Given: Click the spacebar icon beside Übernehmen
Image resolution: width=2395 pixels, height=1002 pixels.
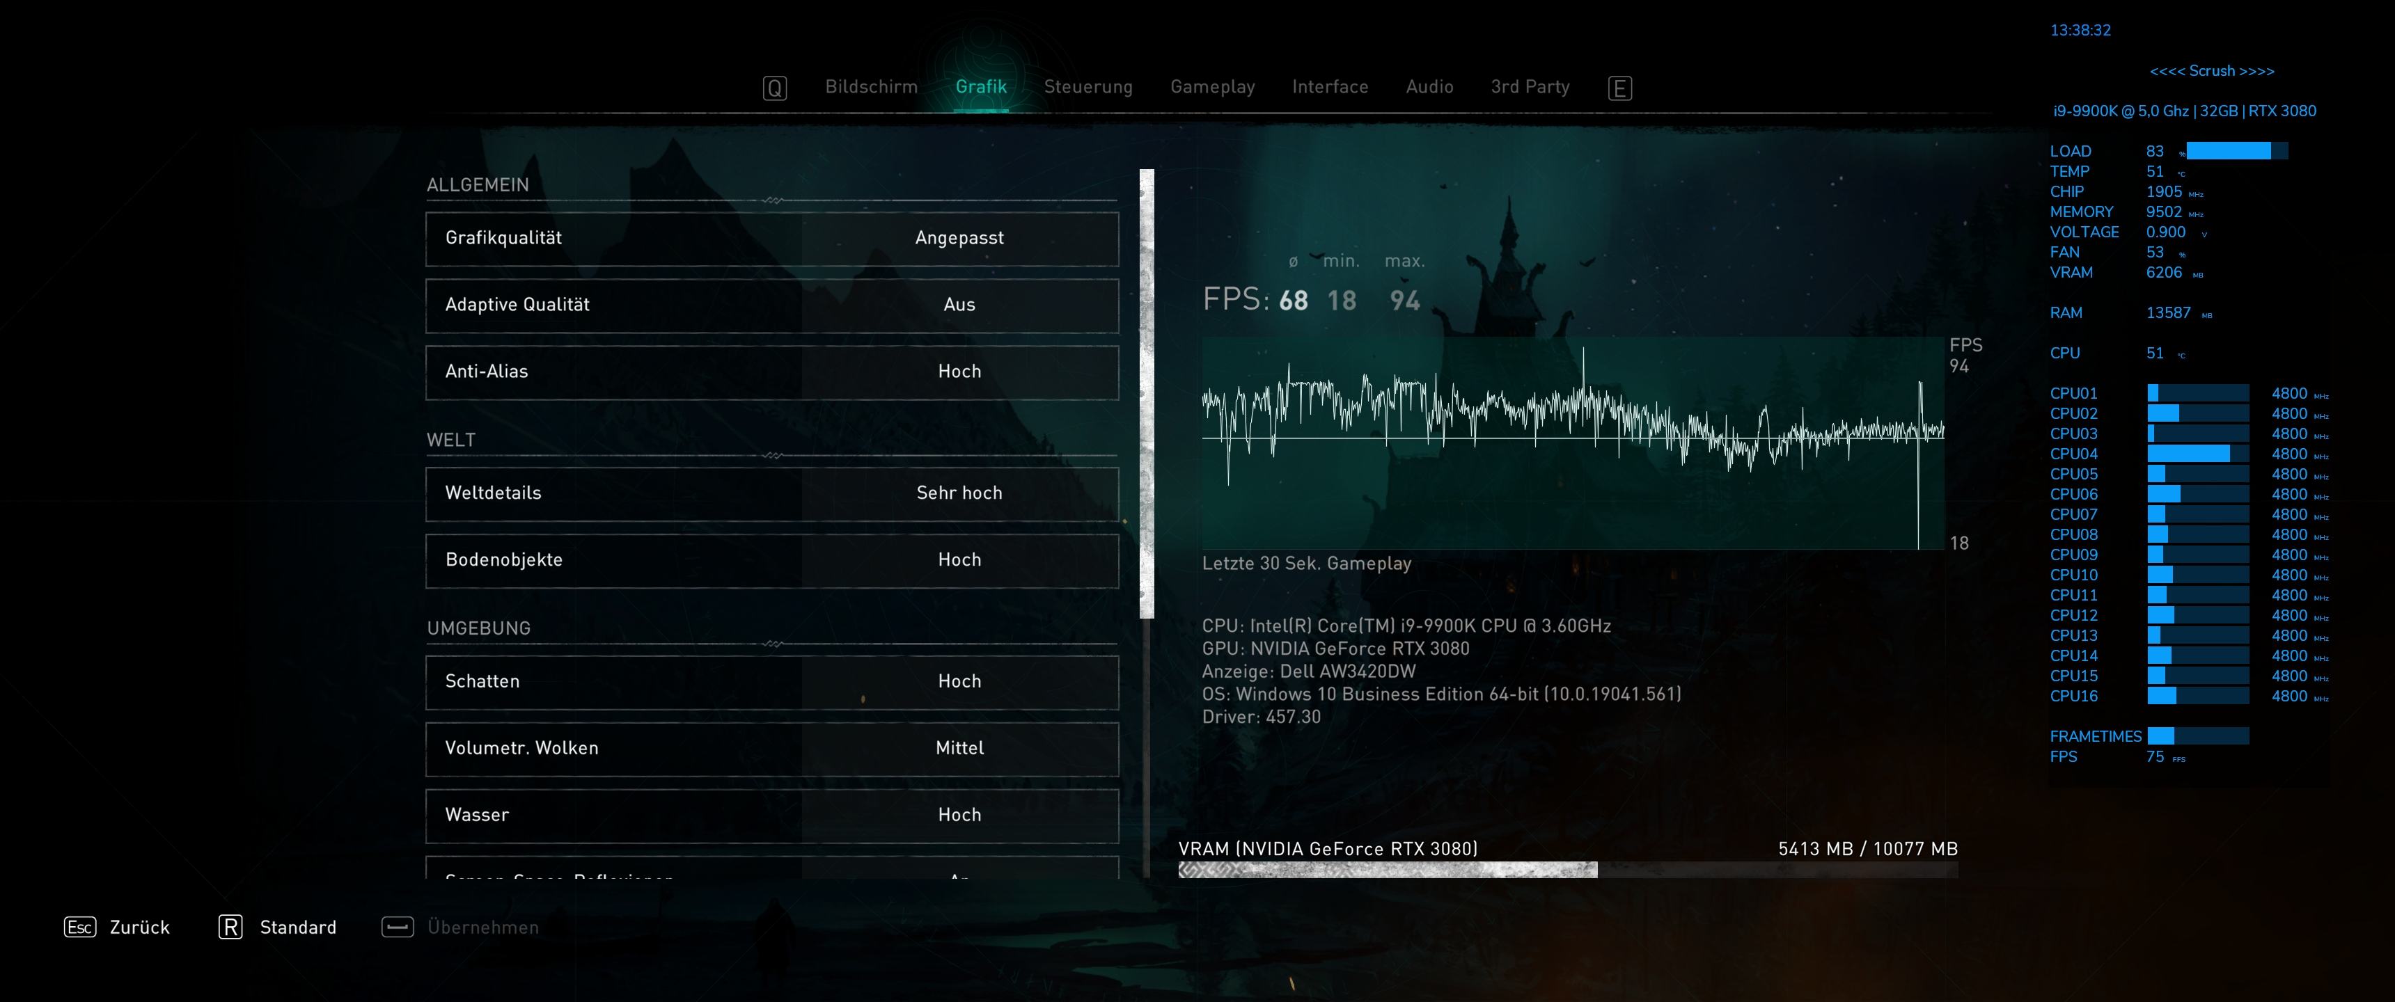Looking at the screenshot, I should click(x=398, y=927).
